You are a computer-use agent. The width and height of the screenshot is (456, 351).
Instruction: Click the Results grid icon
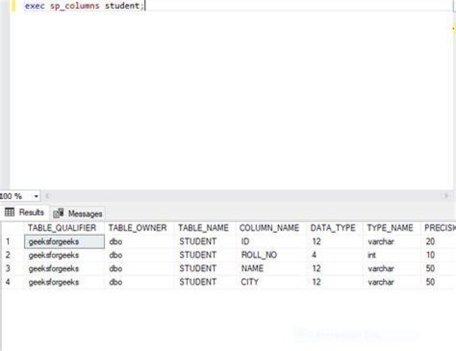click(x=9, y=212)
